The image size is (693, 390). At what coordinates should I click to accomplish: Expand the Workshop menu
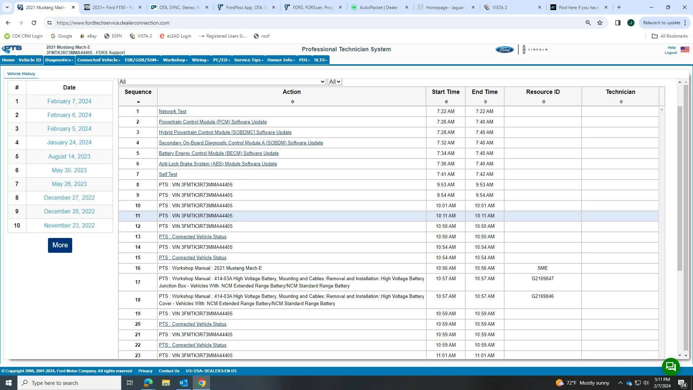[175, 60]
